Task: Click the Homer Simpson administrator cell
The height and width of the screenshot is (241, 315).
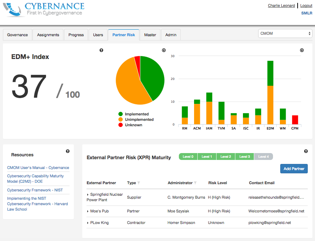Action: click(x=181, y=223)
